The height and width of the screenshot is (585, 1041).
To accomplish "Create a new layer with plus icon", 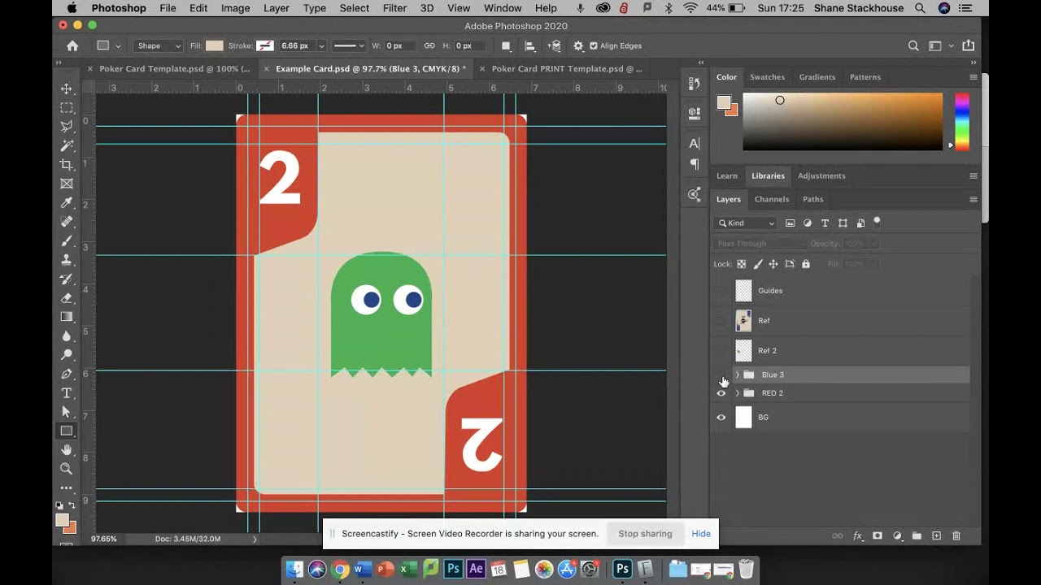I will point(936,536).
